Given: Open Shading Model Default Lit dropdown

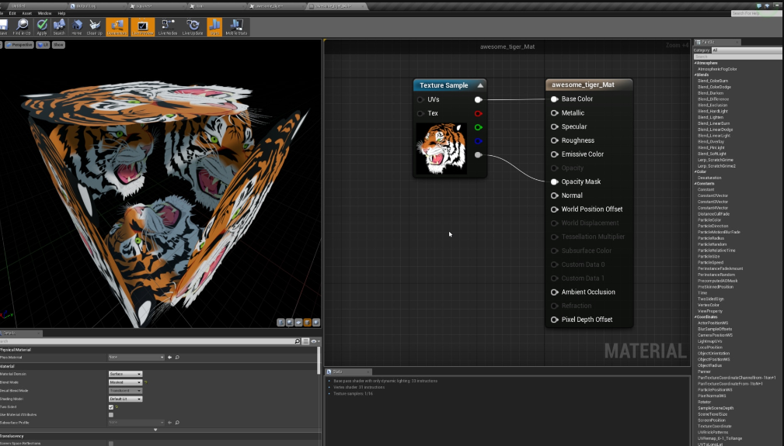Looking at the screenshot, I should click(x=126, y=399).
